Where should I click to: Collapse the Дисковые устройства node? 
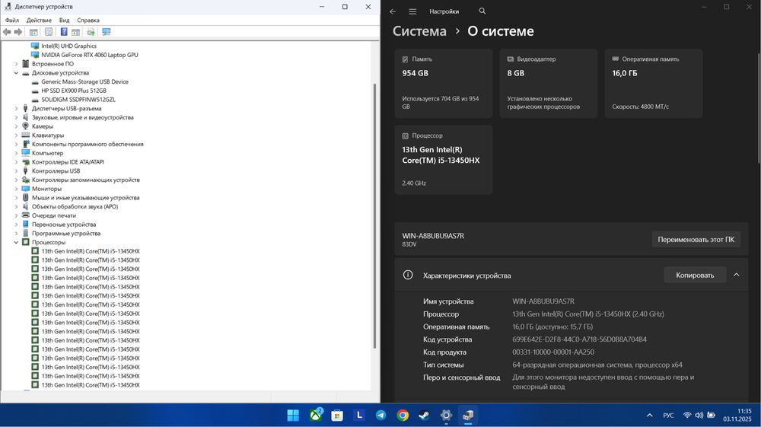tap(16, 73)
